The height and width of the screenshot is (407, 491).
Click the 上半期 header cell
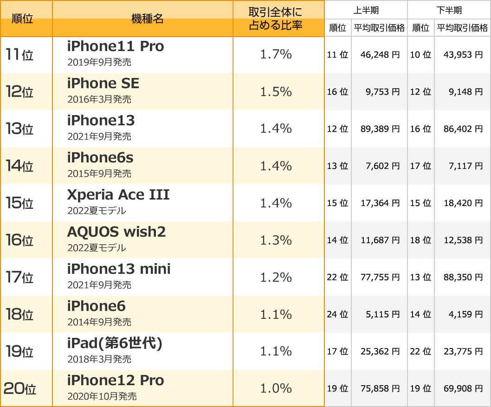366,10
